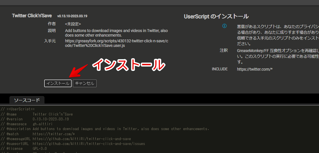Click the 作者 label
This screenshot has height=153, width=319.
tap(52, 24)
